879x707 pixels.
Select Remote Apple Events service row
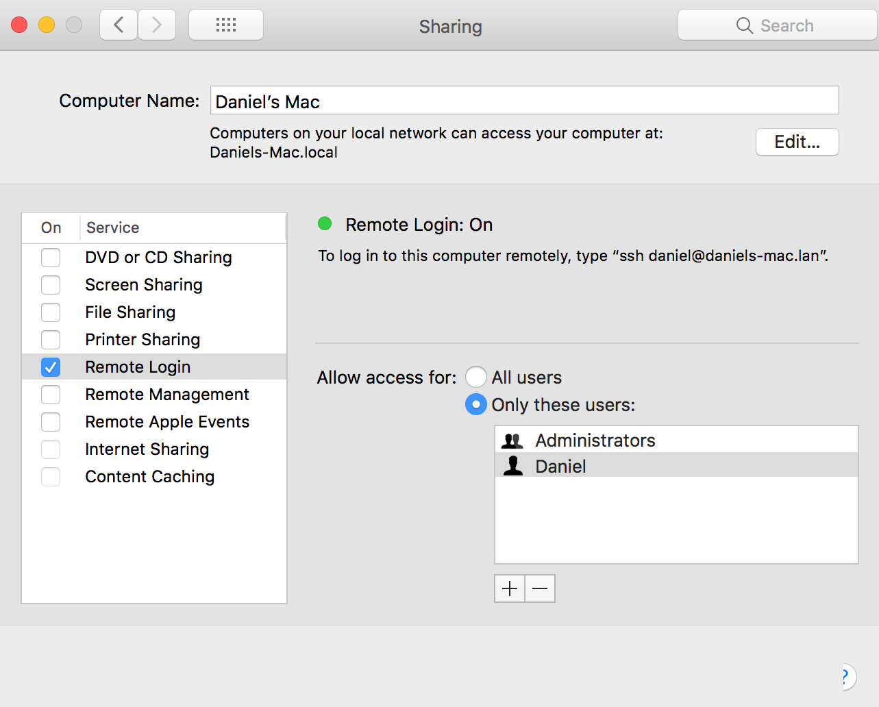pyautogui.click(x=154, y=422)
